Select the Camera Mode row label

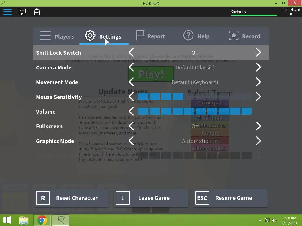point(54,68)
